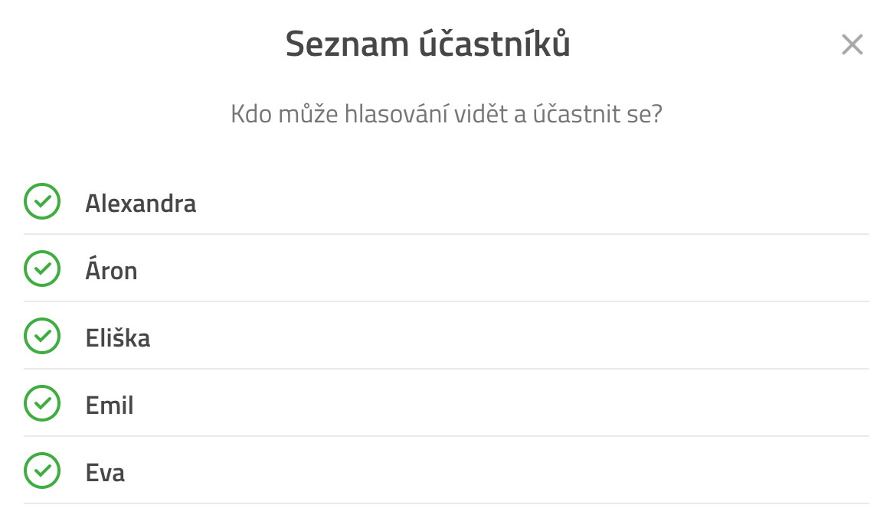Select the Alexandra name label
Image resolution: width=890 pixels, height=508 pixels.
(141, 204)
